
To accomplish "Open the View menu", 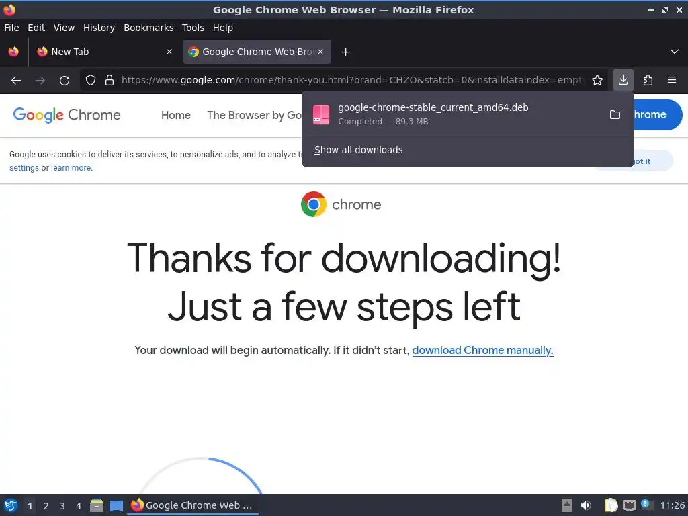I will (64, 28).
